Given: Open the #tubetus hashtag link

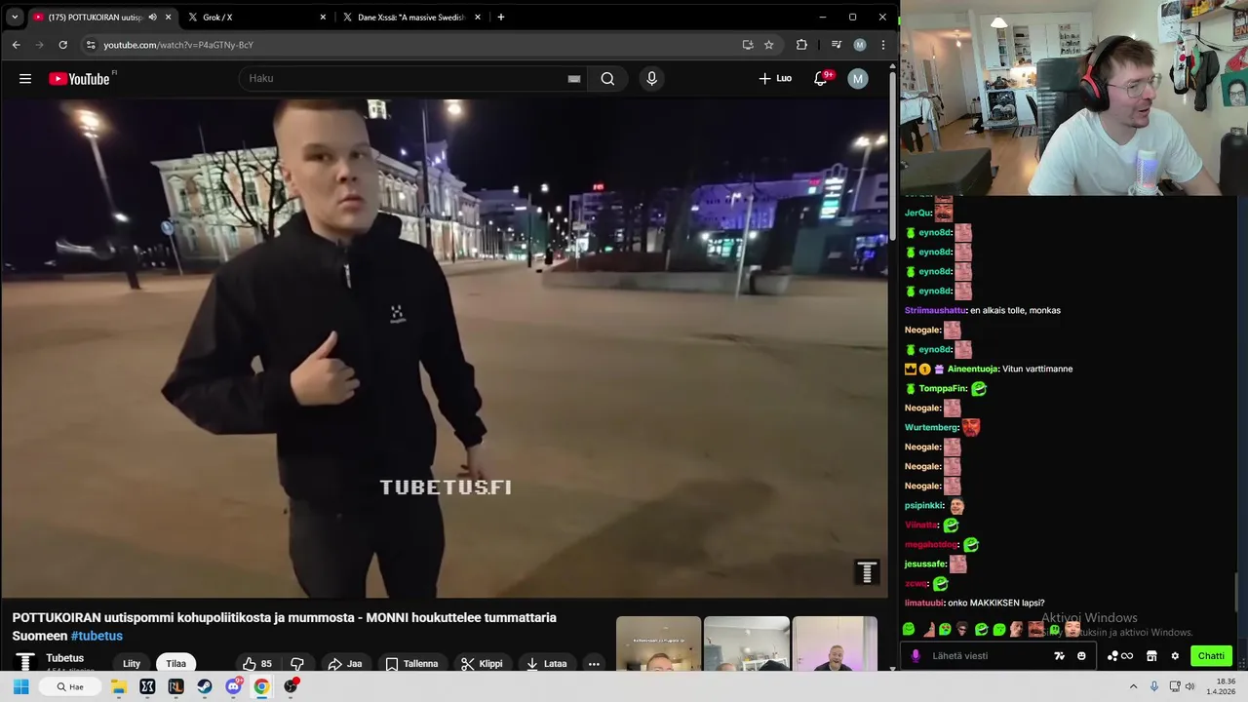Looking at the screenshot, I should (97, 636).
